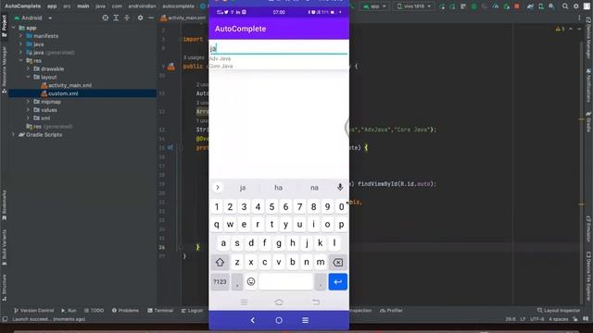Tap the blue enter key
Image resolution: width=593 pixels, height=333 pixels.
pos(337,281)
